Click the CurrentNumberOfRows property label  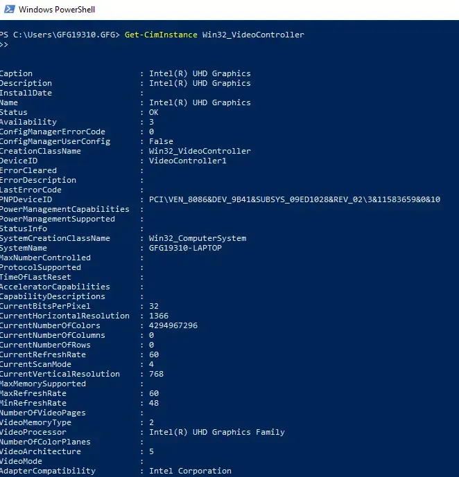coord(45,345)
